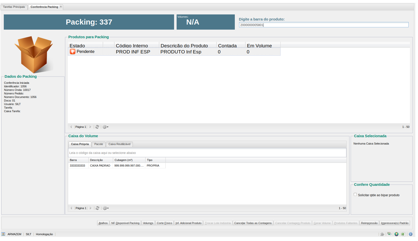Click Homologação in the status bar
418x241 pixels.
click(44, 234)
